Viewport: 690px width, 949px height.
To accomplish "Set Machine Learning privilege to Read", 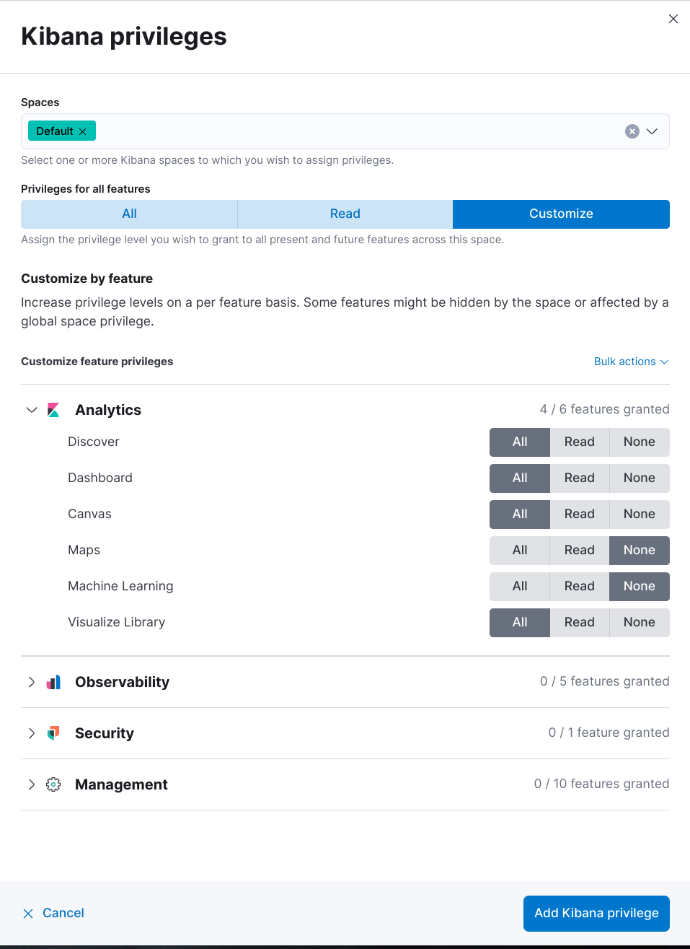I will click(x=579, y=586).
